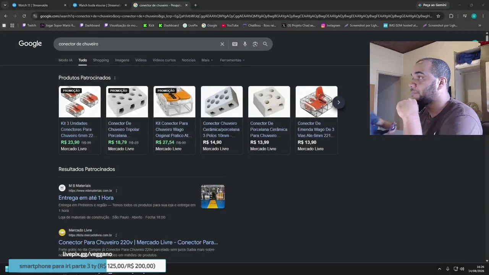
Task: Open the Jogar Super Mario 6 bookmark
Action: pos(58,26)
